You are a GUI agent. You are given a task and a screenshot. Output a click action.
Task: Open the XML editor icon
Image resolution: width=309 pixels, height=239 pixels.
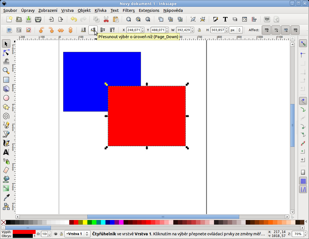(245, 19)
